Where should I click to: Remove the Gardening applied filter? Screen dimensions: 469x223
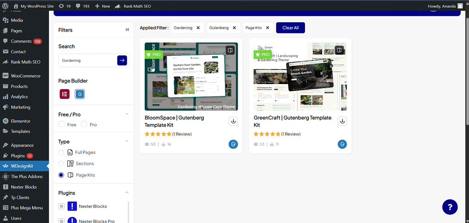pyautogui.click(x=198, y=28)
